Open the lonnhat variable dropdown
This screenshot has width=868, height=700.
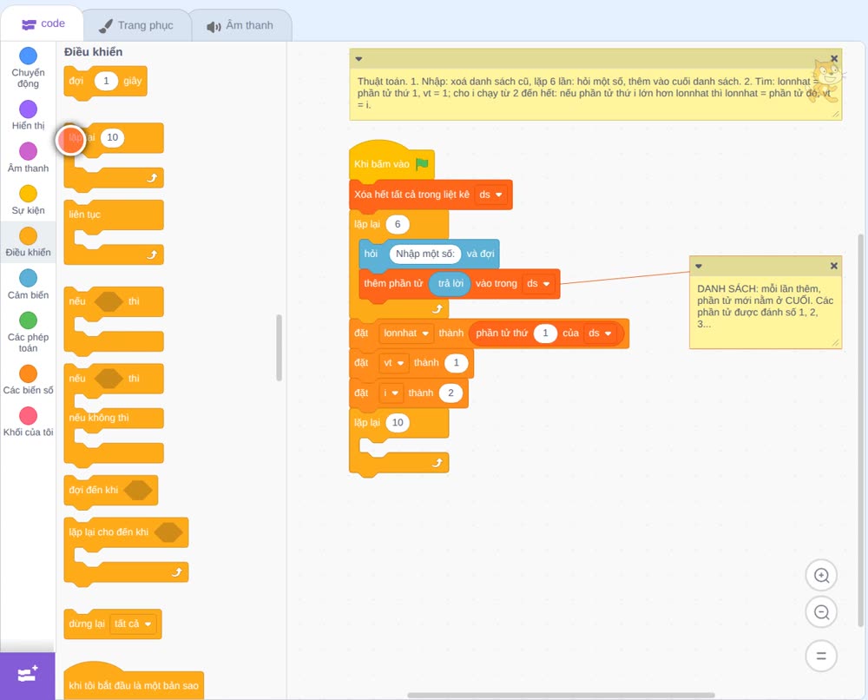tap(405, 333)
